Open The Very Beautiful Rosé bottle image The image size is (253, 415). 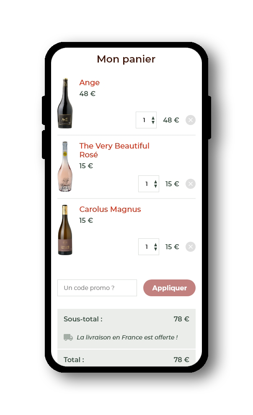[65, 167]
